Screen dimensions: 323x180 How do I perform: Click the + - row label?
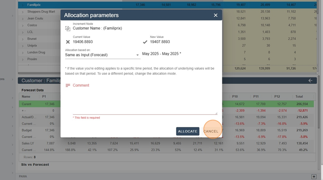click(24, 111)
